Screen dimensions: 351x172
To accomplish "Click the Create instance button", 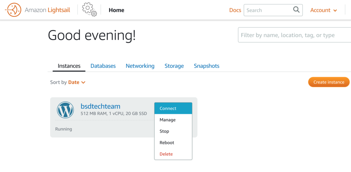I will point(329,82).
